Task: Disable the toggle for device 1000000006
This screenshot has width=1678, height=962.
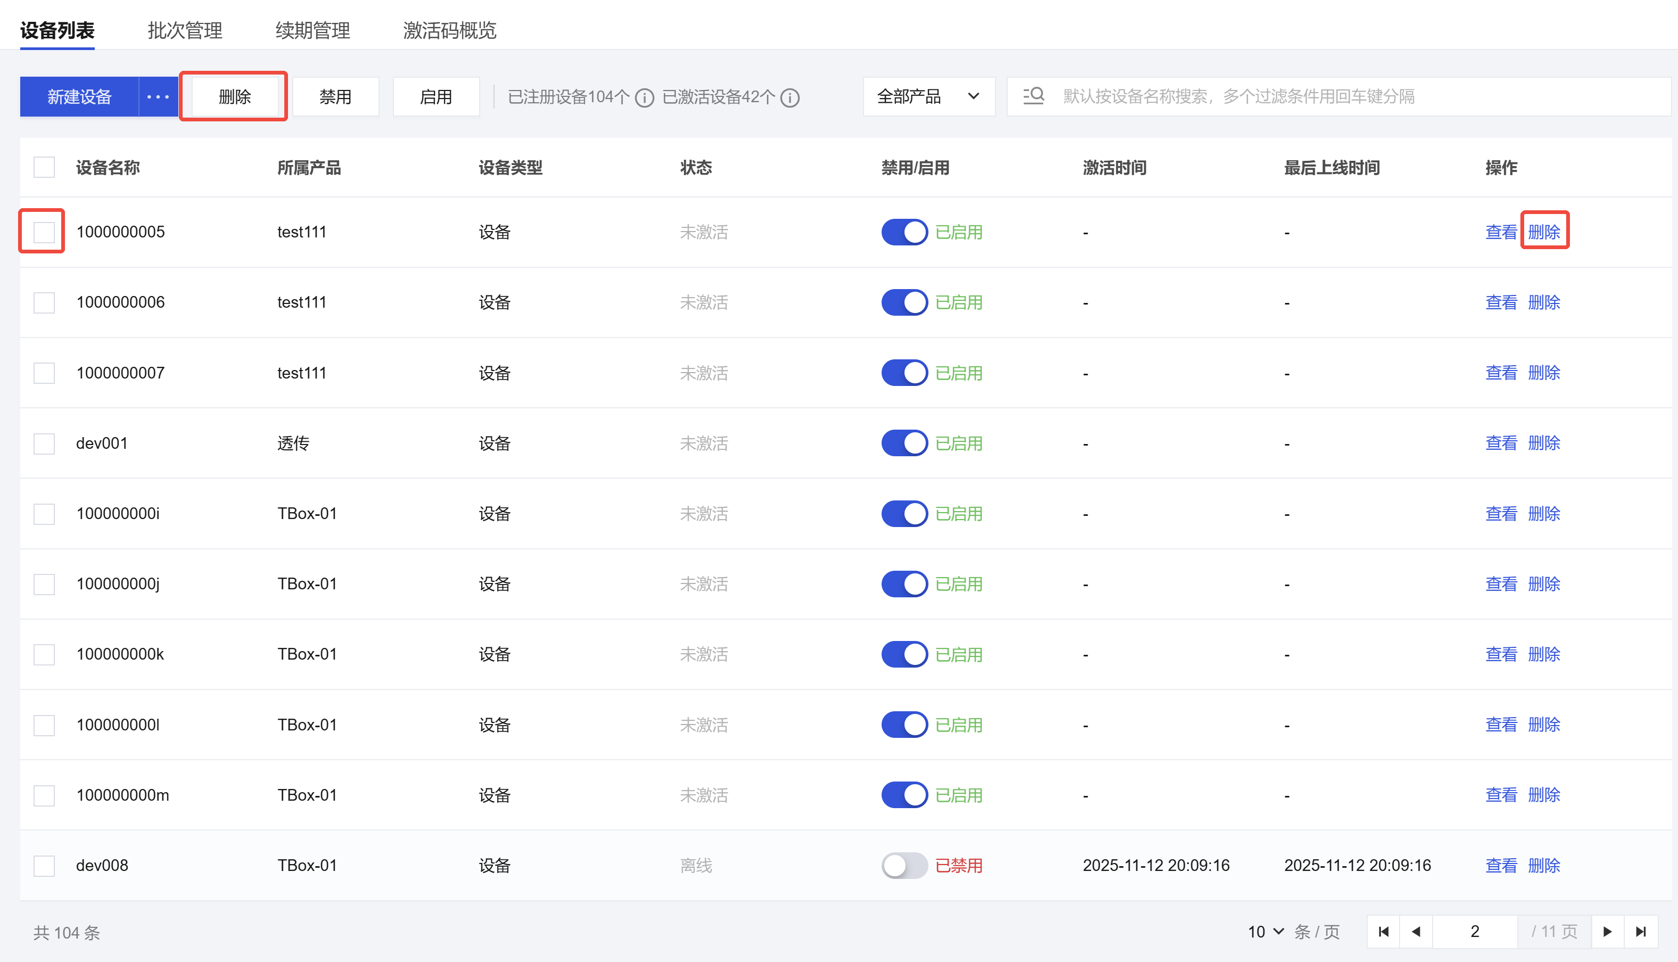Action: pos(904,302)
